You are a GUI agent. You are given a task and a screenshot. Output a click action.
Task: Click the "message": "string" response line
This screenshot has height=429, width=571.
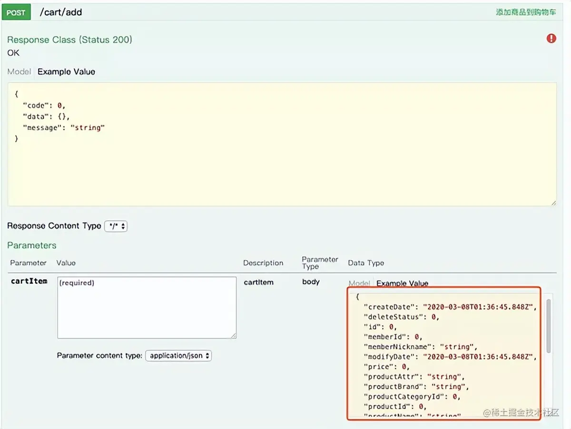point(63,127)
